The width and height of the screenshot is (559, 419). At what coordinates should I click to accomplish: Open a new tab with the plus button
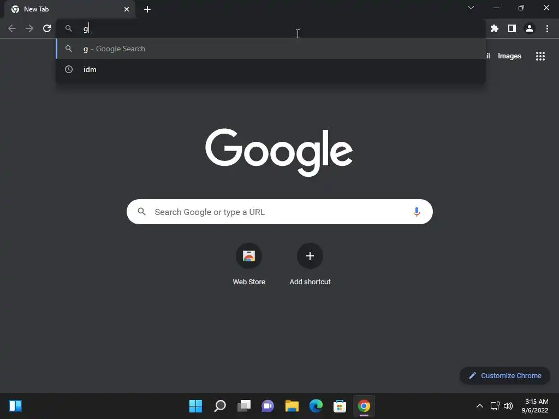click(x=147, y=9)
